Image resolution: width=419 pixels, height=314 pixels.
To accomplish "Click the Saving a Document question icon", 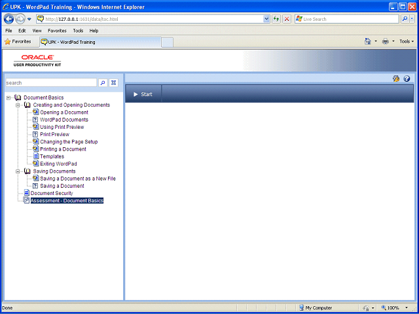I will (35, 186).
